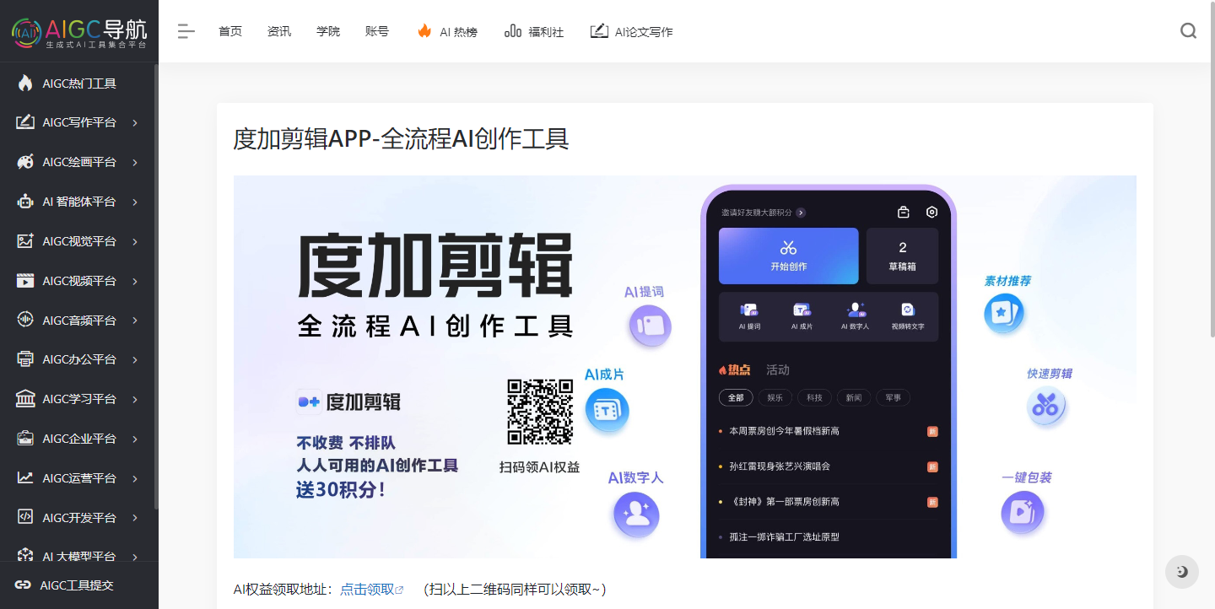This screenshot has height=609, width=1215.
Task: Click the 开始创作 card in phone mockup
Action: 788,256
